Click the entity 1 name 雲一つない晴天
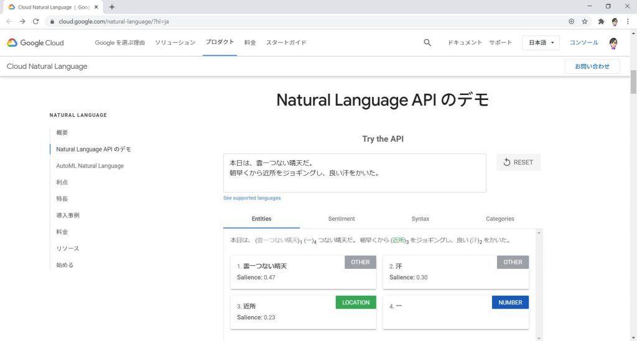This screenshot has width=637, height=341. click(x=265, y=266)
